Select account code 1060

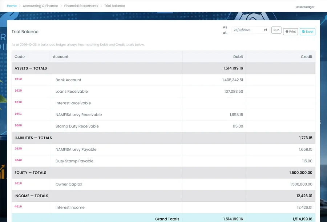(x=18, y=125)
